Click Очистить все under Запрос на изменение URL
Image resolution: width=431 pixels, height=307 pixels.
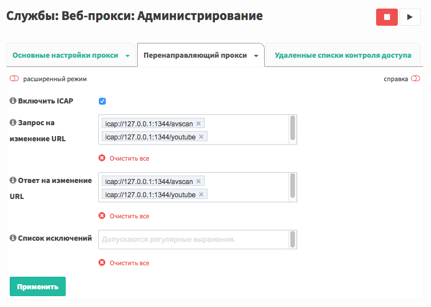click(129, 158)
